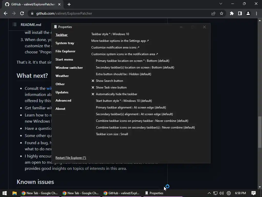Open the volume tray icon
The width and height of the screenshot is (262, 197).
(222, 193)
